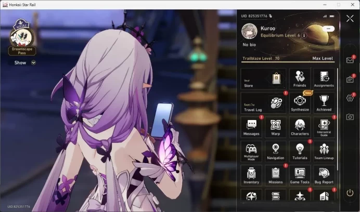Open the partially visible house-shaped icon in bottom row
The width and height of the screenshot is (360, 212).
click(x=324, y=195)
